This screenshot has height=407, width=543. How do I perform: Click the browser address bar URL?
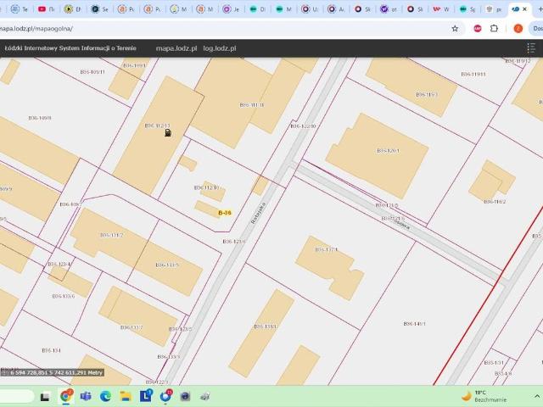click(38, 28)
